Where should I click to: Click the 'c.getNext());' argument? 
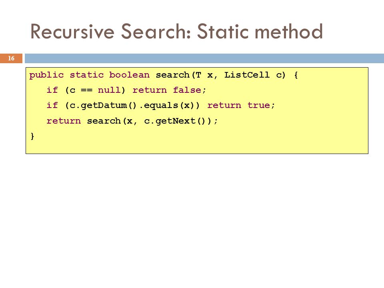tap(181, 121)
